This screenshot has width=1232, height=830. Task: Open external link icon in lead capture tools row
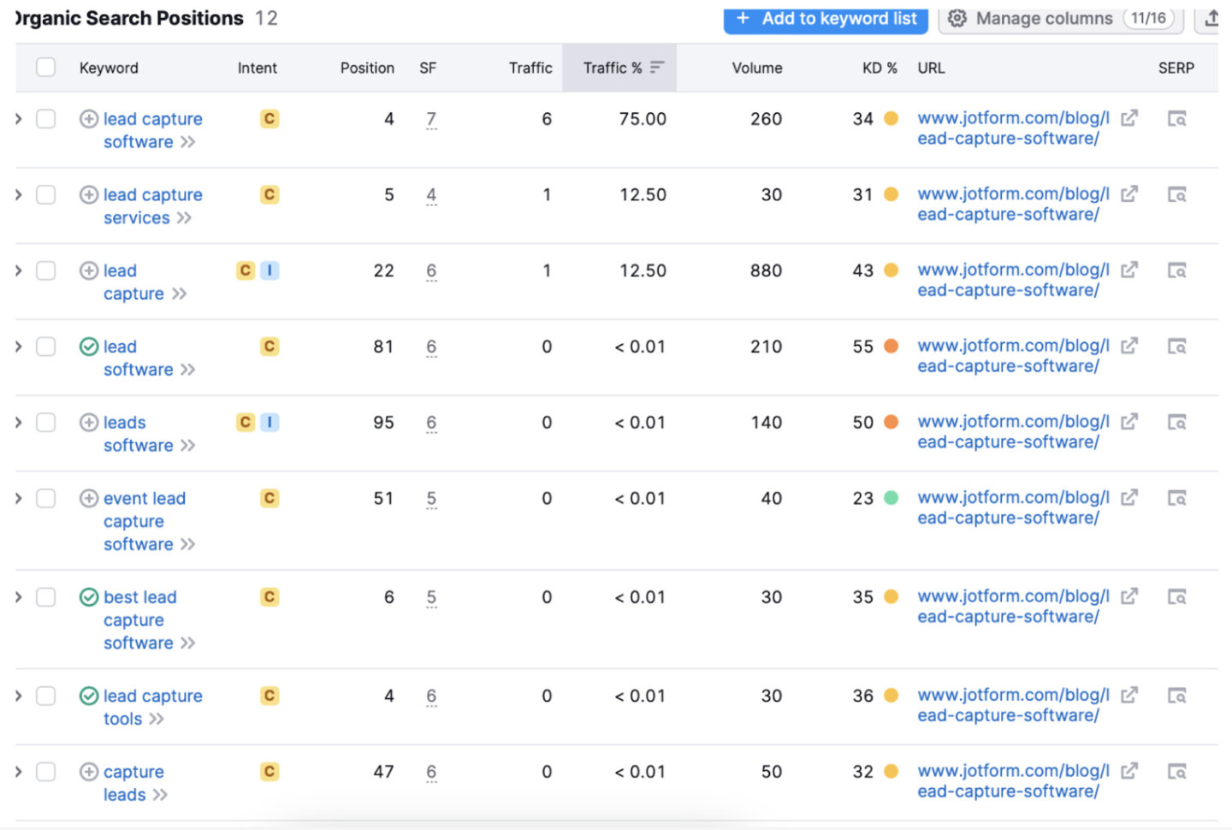[1129, 695]
